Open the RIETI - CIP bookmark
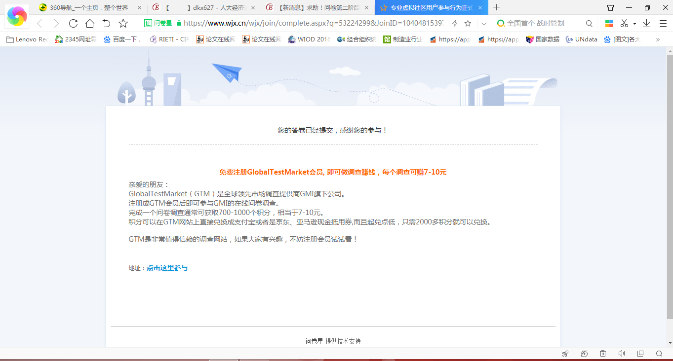 tap(169, 39)
